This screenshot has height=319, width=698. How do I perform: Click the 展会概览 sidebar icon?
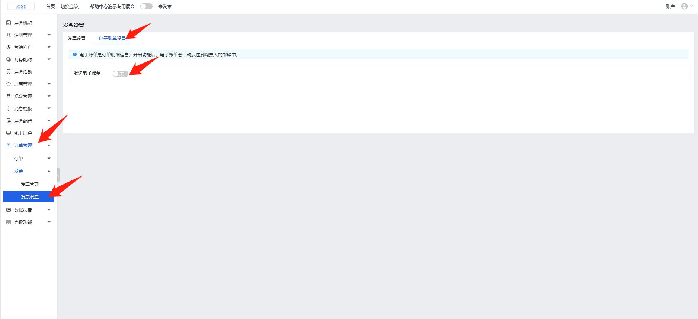[x=9, y=23]
